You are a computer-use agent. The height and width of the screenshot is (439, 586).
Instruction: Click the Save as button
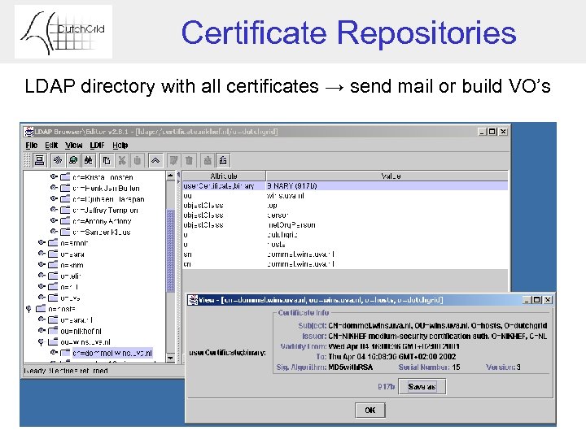coord(422,387)
